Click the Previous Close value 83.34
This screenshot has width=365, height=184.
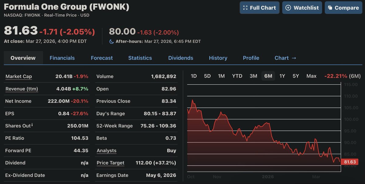pyautogui.click(x=169, y=101)
